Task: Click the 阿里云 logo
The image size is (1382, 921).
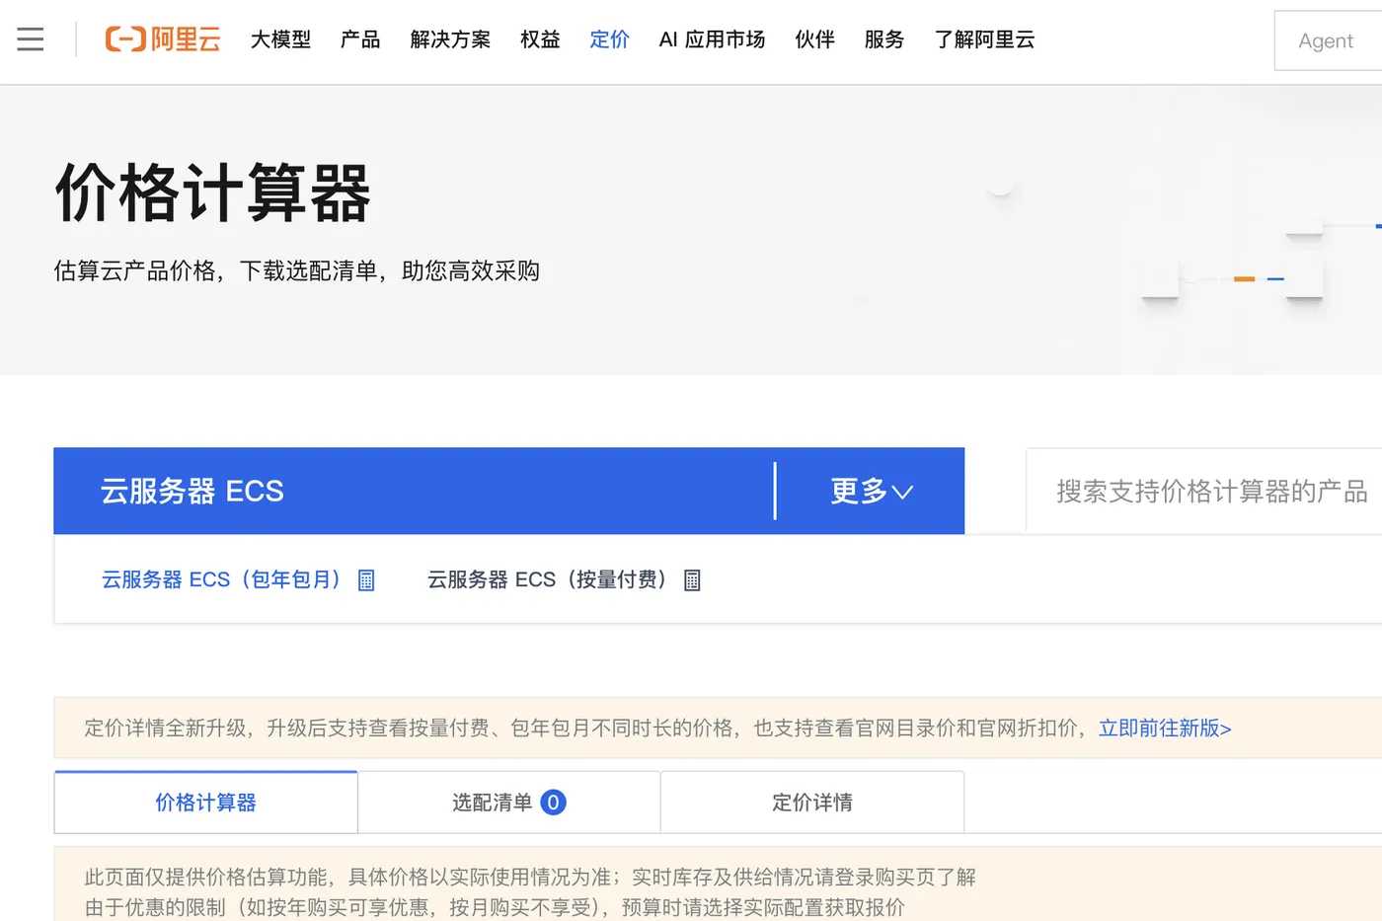Action: (163, 39)
